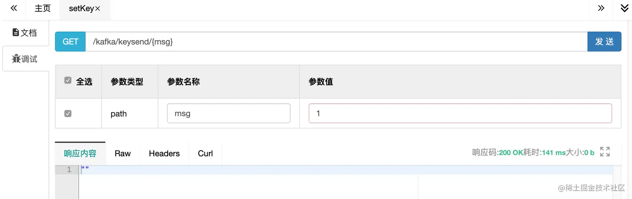
Task: Click the left double-chevron tab scroll icon
Action: (x=13, y=8)
